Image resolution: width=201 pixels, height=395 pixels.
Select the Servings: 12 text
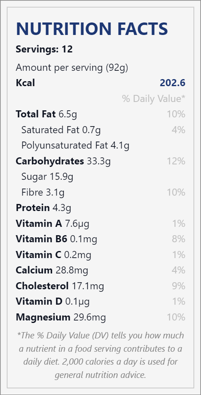click(44, 49)
